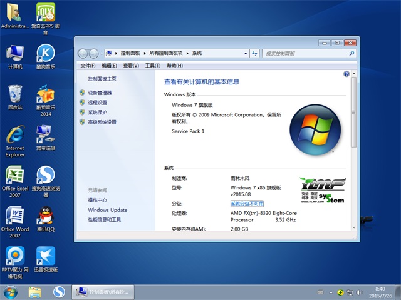This screenshot has width=401, height=300.
Task: Open Sogou browser from the taskbar
Action: pos(59,292)
